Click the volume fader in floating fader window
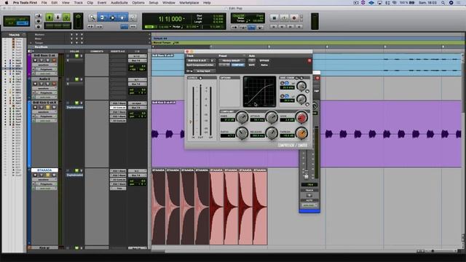 [x=306, y=175]
